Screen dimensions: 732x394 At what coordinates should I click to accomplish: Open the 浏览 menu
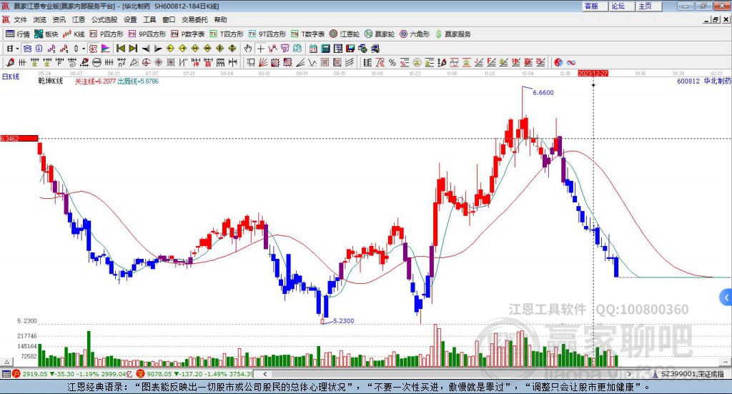pos(40,19)
